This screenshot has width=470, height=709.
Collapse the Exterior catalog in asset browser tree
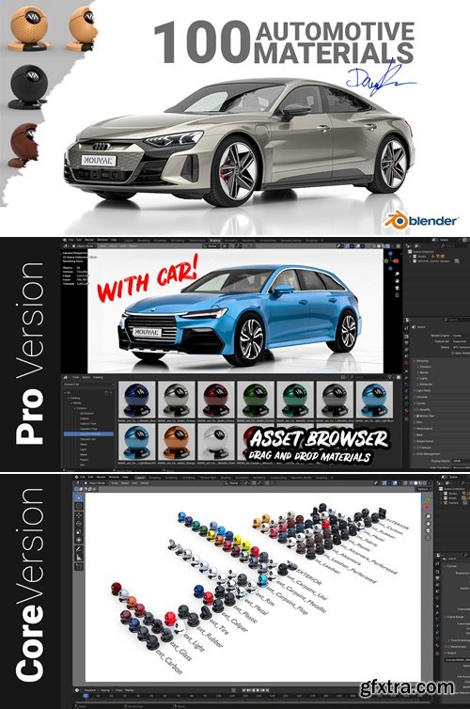(x=75, y=408)
